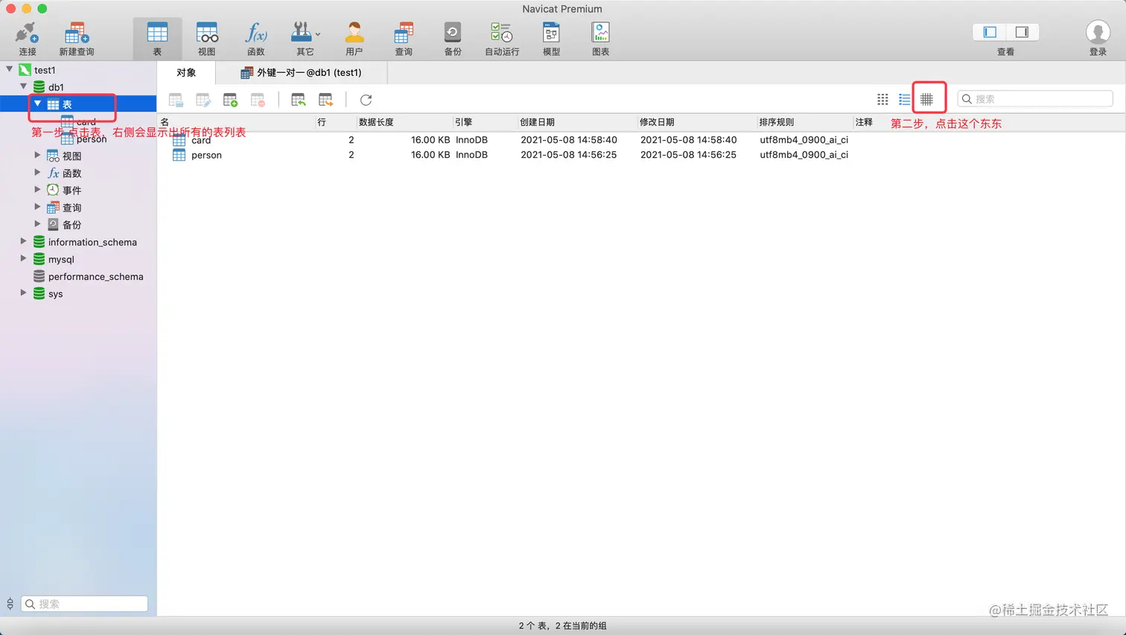Click the delete table icon with red minus
The height and width of the screenshot is (635, 1126).
point(258,100)
